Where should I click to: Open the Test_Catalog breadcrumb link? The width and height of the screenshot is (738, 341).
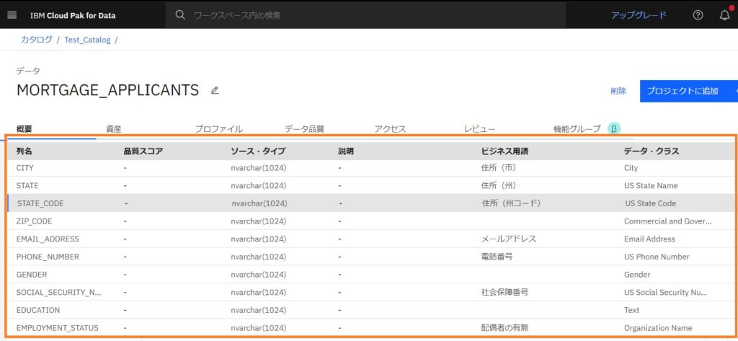(87, 40)
